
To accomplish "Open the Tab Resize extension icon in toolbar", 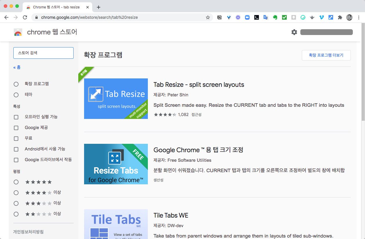I will 331,17.
